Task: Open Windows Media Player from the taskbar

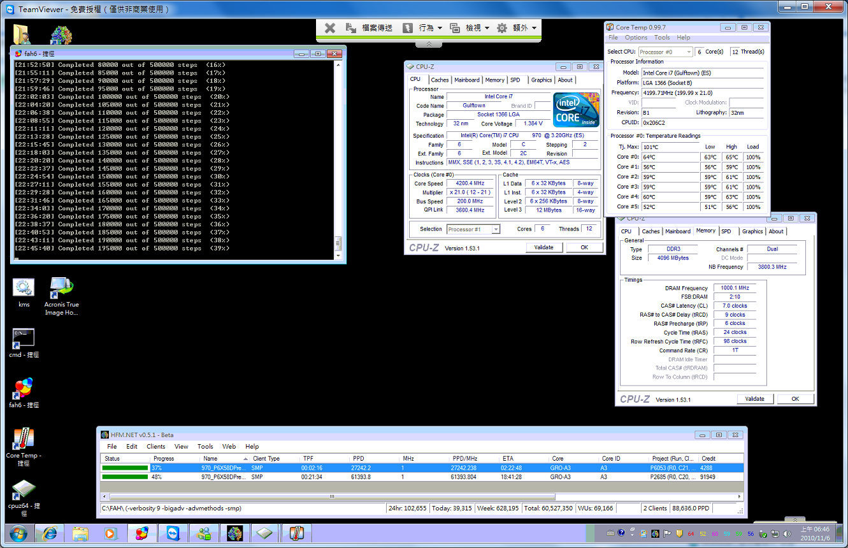Action: click(x=111, y=533)
